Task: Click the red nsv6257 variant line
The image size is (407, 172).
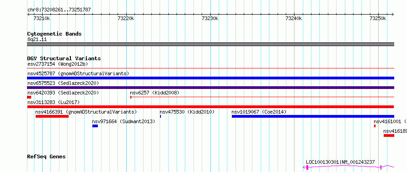Action: click(262, 97)
